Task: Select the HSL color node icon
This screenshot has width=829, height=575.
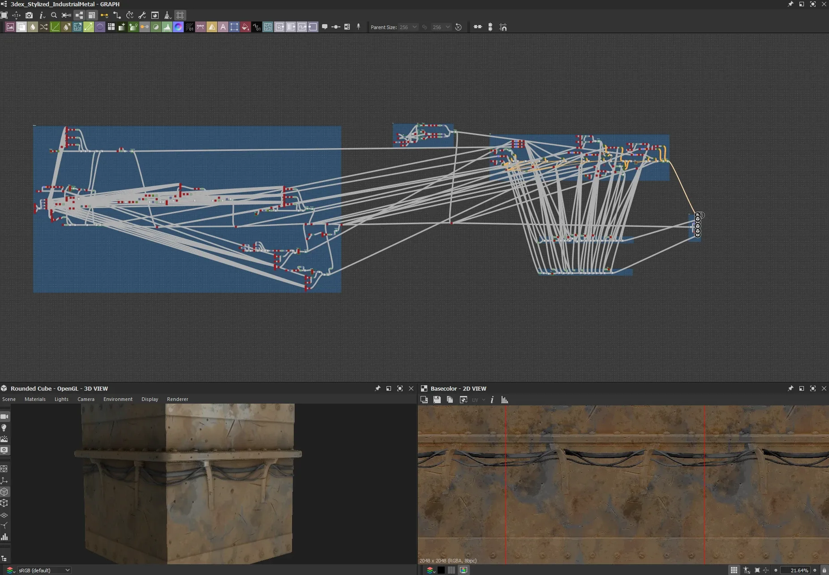Action: (178, 27)
